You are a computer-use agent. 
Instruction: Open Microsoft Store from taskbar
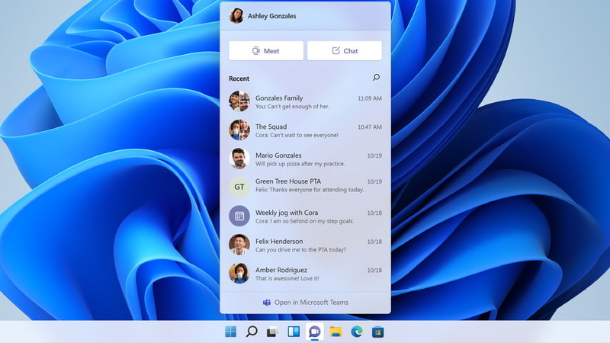377,332
